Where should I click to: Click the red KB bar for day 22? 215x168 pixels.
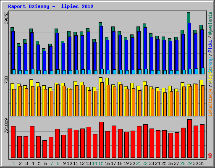tap(145, 141)
